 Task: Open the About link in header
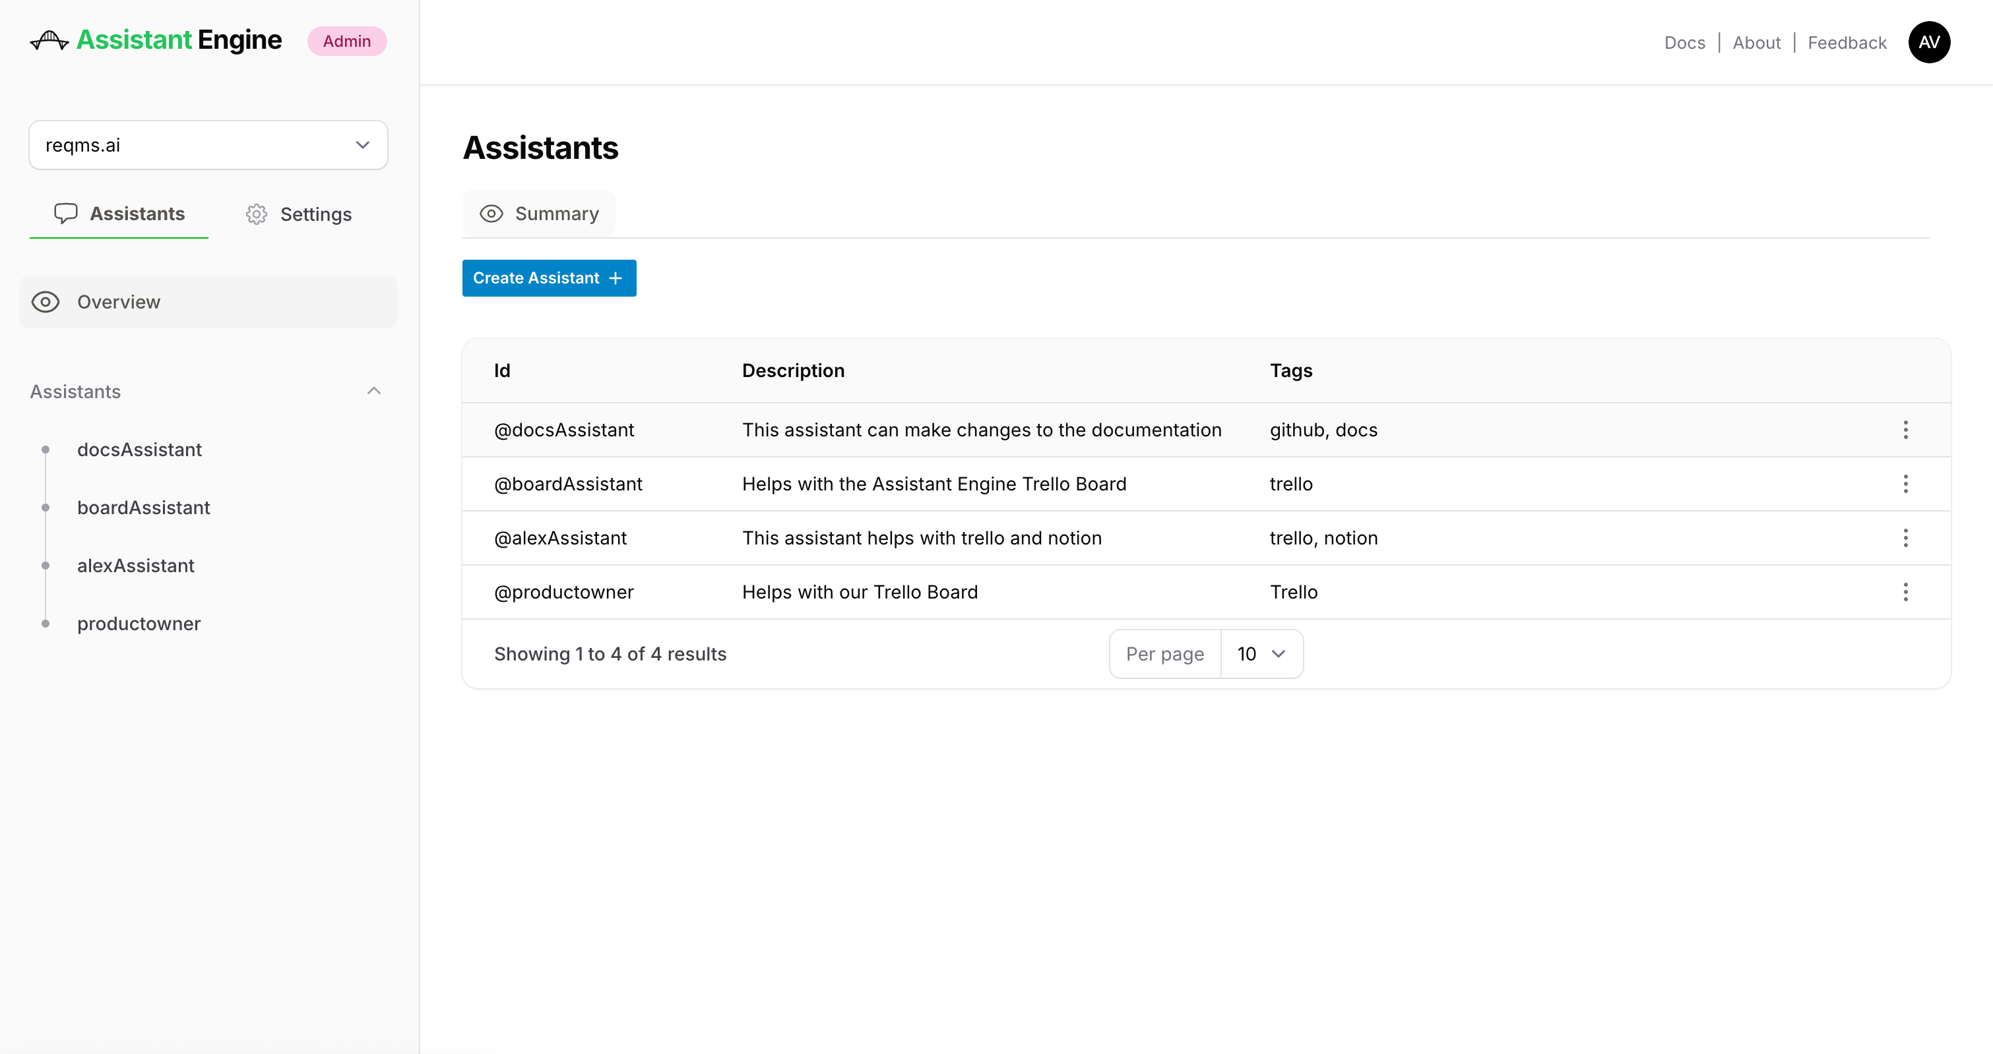pyautogui.click(x=1756, y=44)
